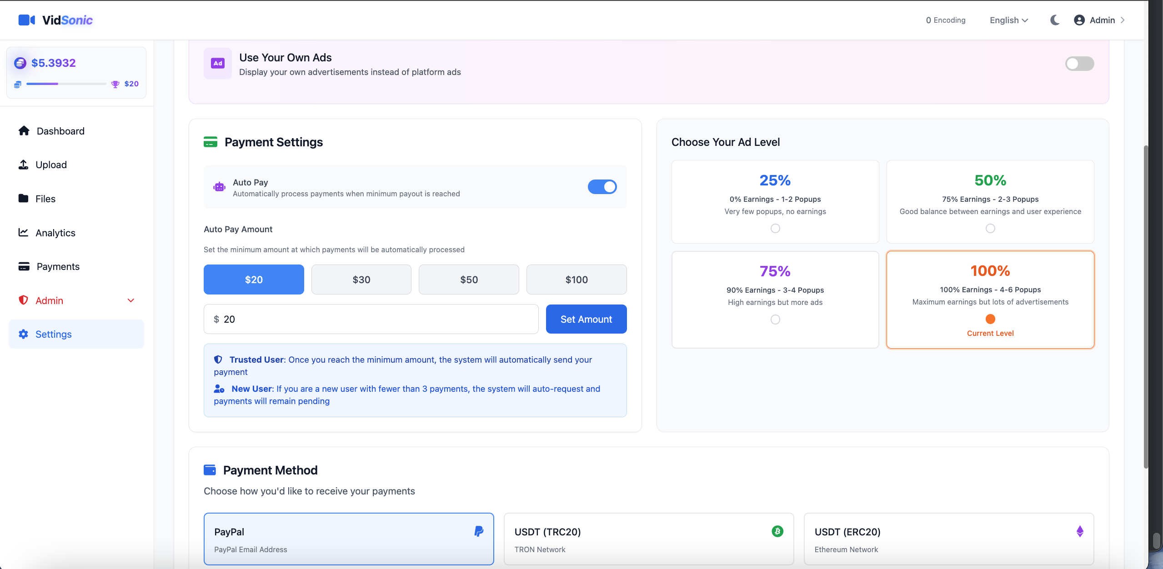Screen dimensions: 1163x569
Task: Click the earnings progress bar toward $20
Action: click(x=66, y=84)
